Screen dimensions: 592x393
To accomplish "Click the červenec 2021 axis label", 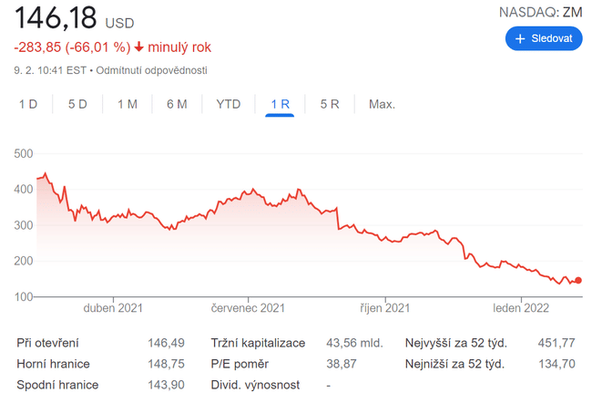I will point(250,309).
